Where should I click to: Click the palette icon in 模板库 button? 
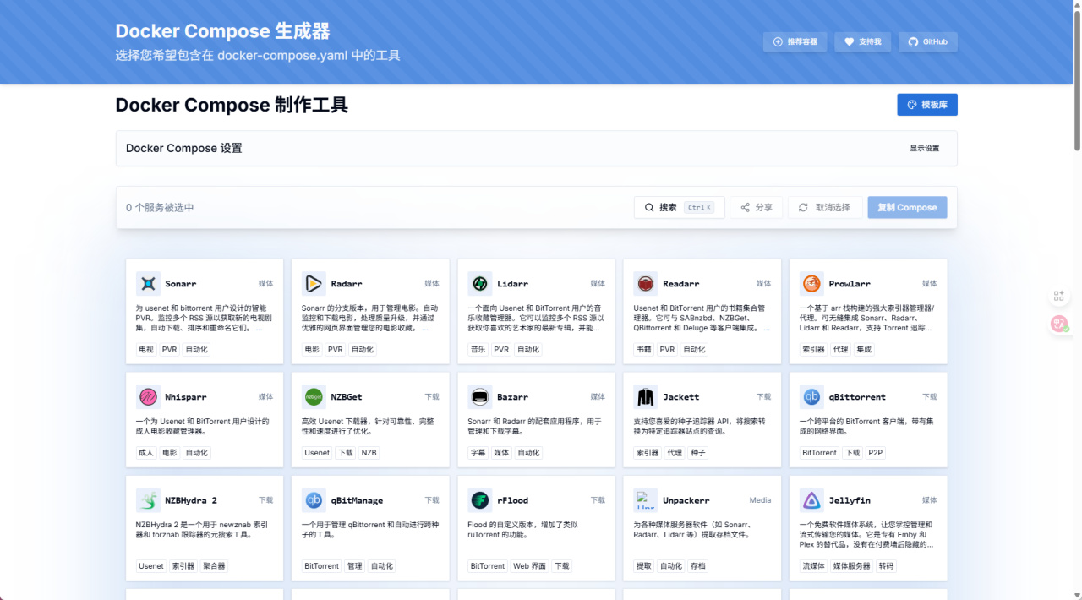pyautogui.click(x=912, y=105)
